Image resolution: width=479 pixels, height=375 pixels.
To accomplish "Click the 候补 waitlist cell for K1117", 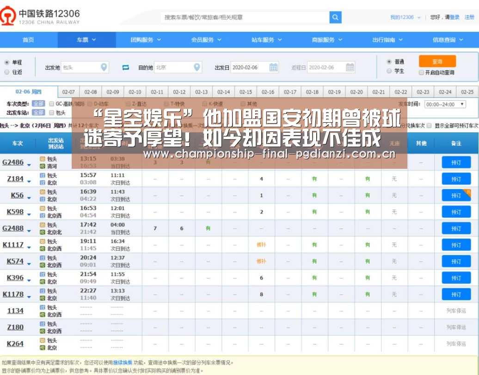I will [262, 245].
